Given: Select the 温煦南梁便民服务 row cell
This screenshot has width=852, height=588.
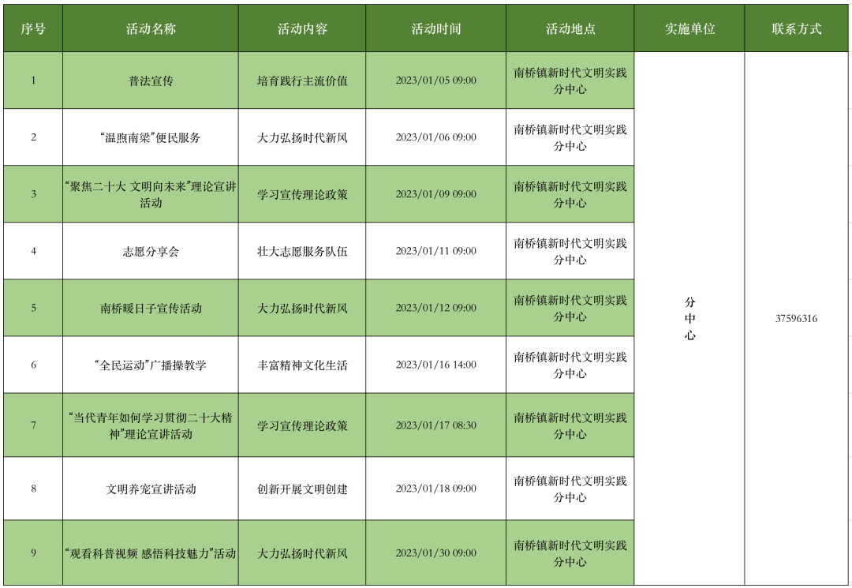Looking at the screenshot, I should tap(149, 136).
